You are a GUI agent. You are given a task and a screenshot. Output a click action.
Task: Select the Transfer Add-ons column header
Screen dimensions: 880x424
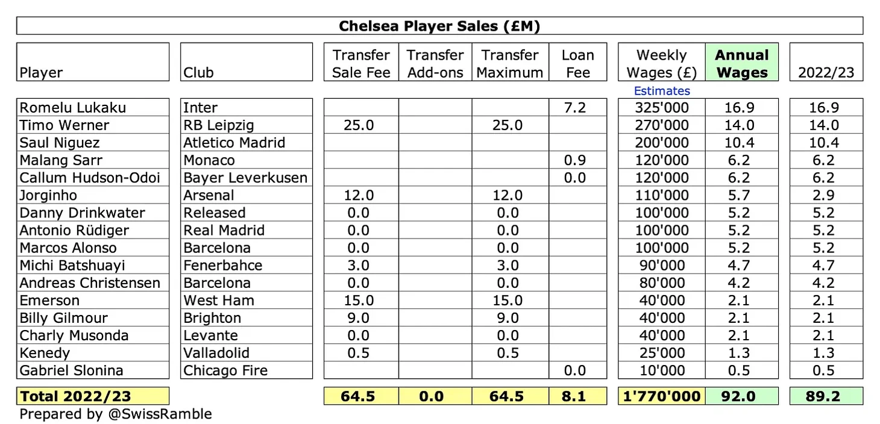435,63
